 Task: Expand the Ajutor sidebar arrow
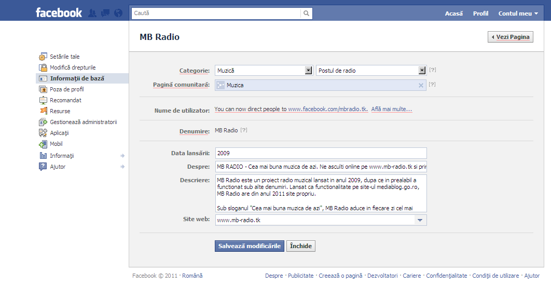(122, 167)
